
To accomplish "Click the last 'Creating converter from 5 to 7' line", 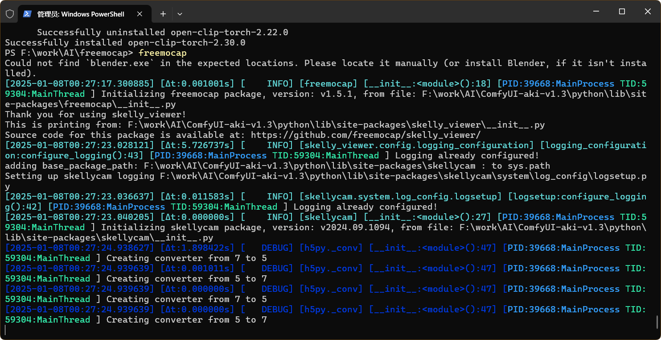I will pyautogui.click(x=187, y=319).
